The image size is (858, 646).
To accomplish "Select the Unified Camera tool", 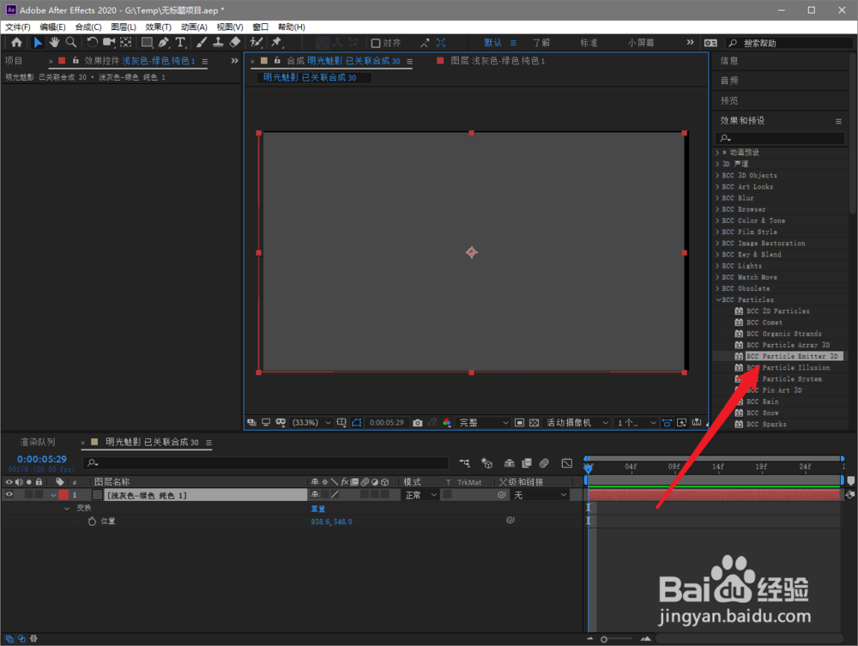I will click(109, 42).
